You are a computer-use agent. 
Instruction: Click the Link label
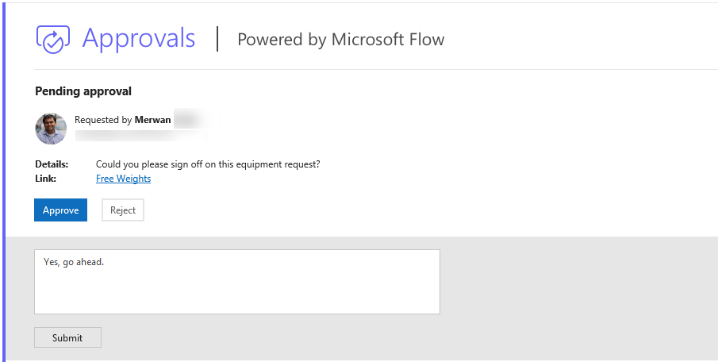tap(45, 179)
